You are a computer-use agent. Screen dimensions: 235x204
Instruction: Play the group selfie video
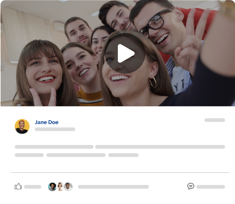pos(126,54)
